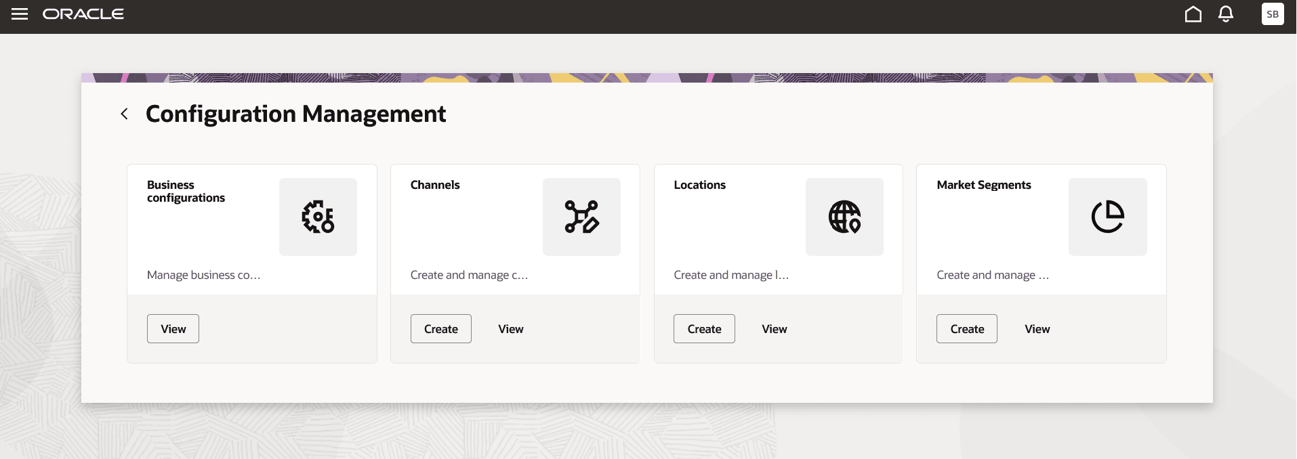Viewport: 1297px width, 459px height.
Task: Open the SB user avatar menu
Action: [x=1273, y=14]
